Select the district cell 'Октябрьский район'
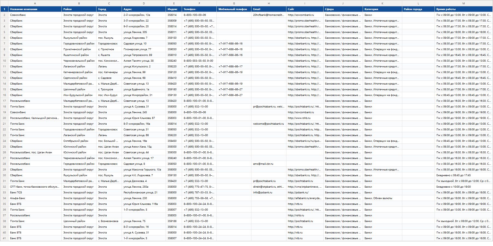This screenshot has width=493, height=246. (79, 141)
